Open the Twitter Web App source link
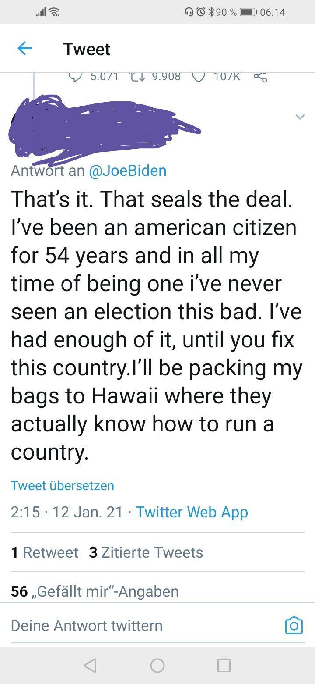 pyautogui.click(x=192, y=512)
